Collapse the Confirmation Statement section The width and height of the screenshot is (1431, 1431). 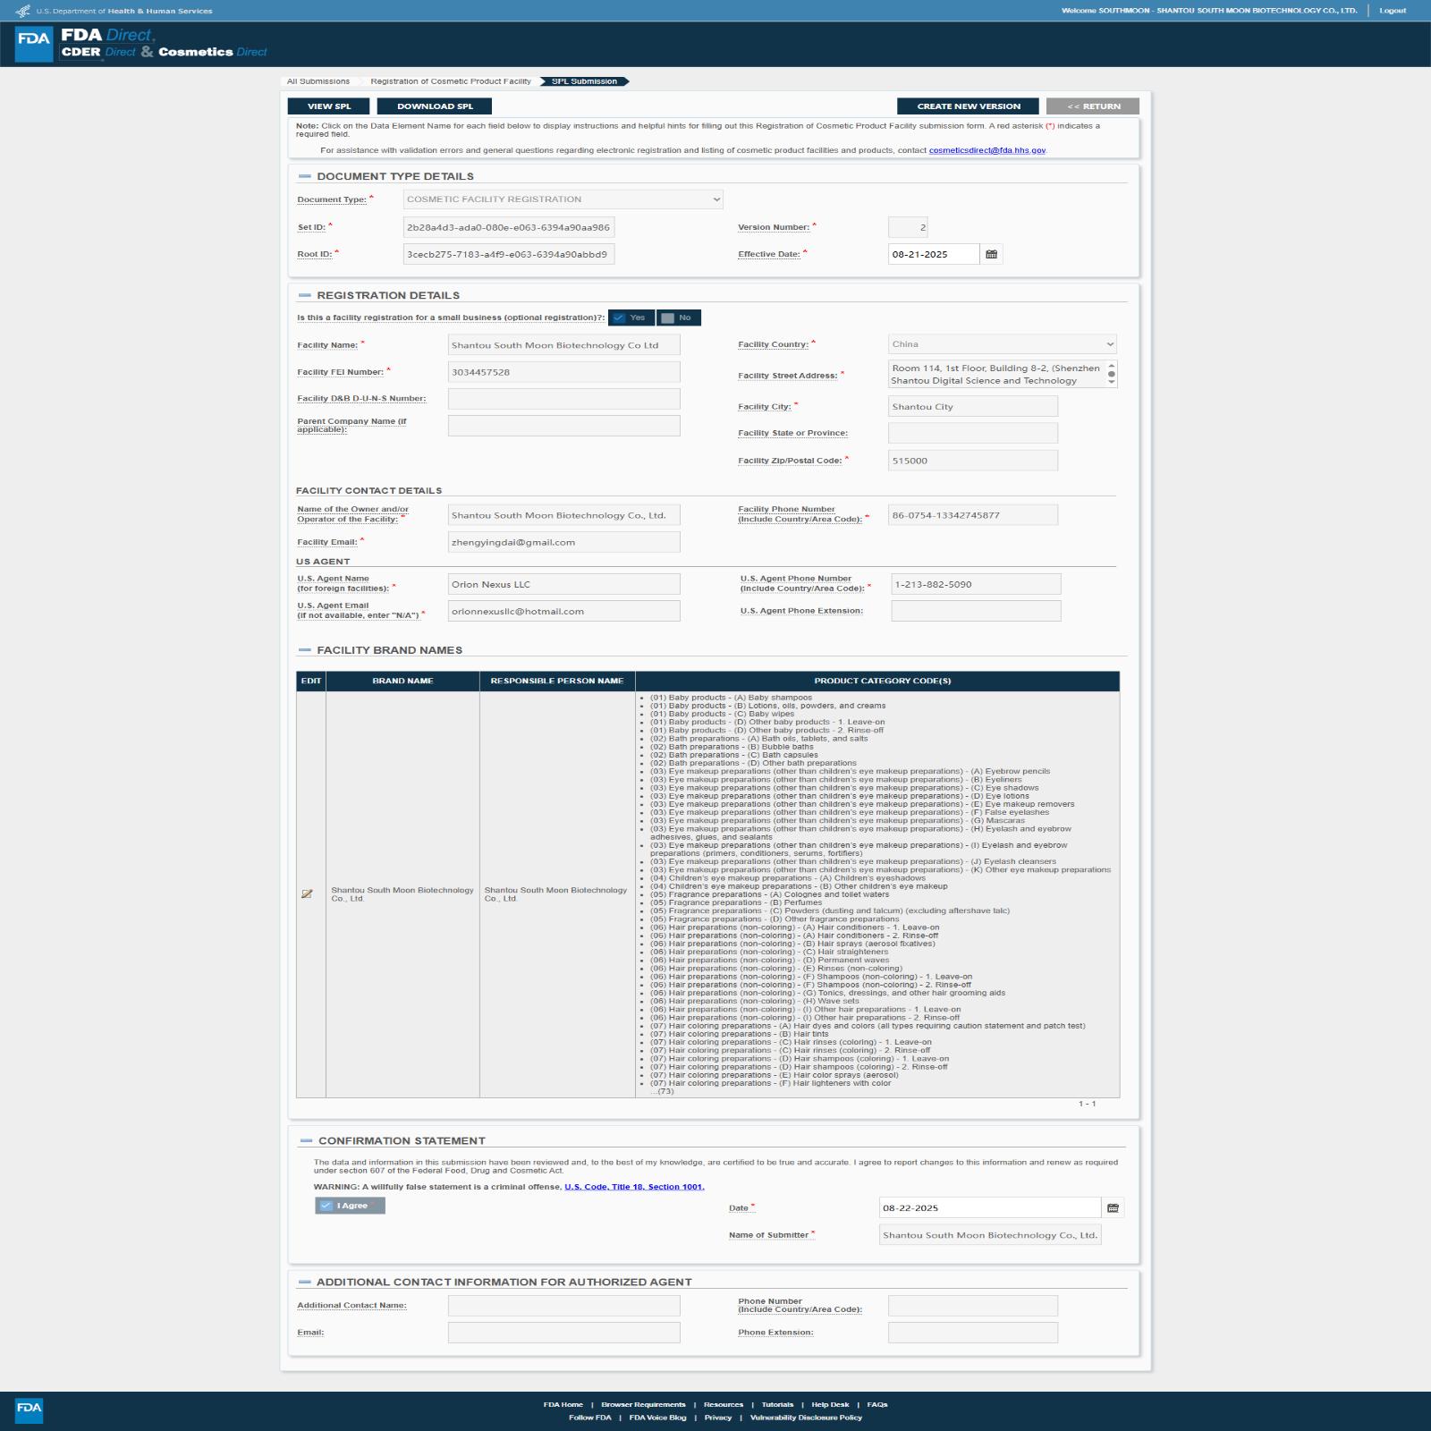[x=306, y=1140]
